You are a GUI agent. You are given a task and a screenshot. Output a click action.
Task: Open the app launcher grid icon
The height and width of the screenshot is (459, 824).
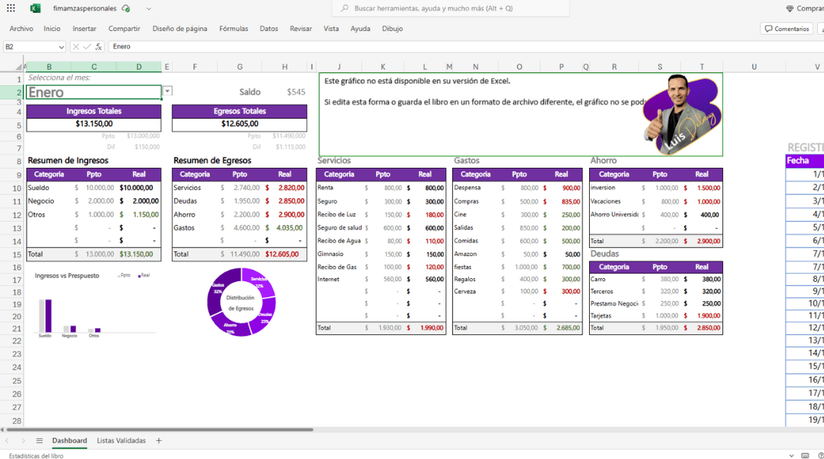(11, 8)
